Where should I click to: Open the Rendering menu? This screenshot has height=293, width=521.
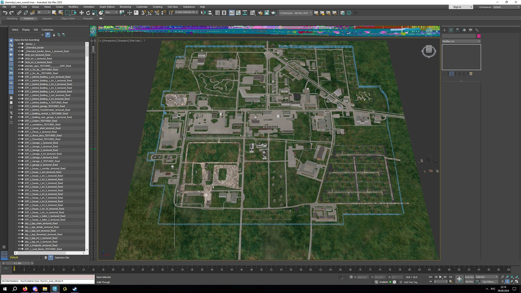[125, 7]
